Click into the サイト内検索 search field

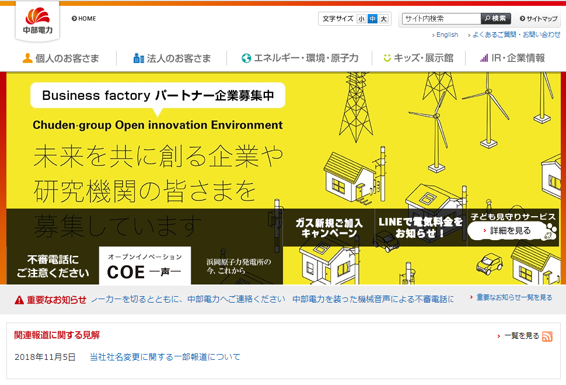click(x=442, y=19)
